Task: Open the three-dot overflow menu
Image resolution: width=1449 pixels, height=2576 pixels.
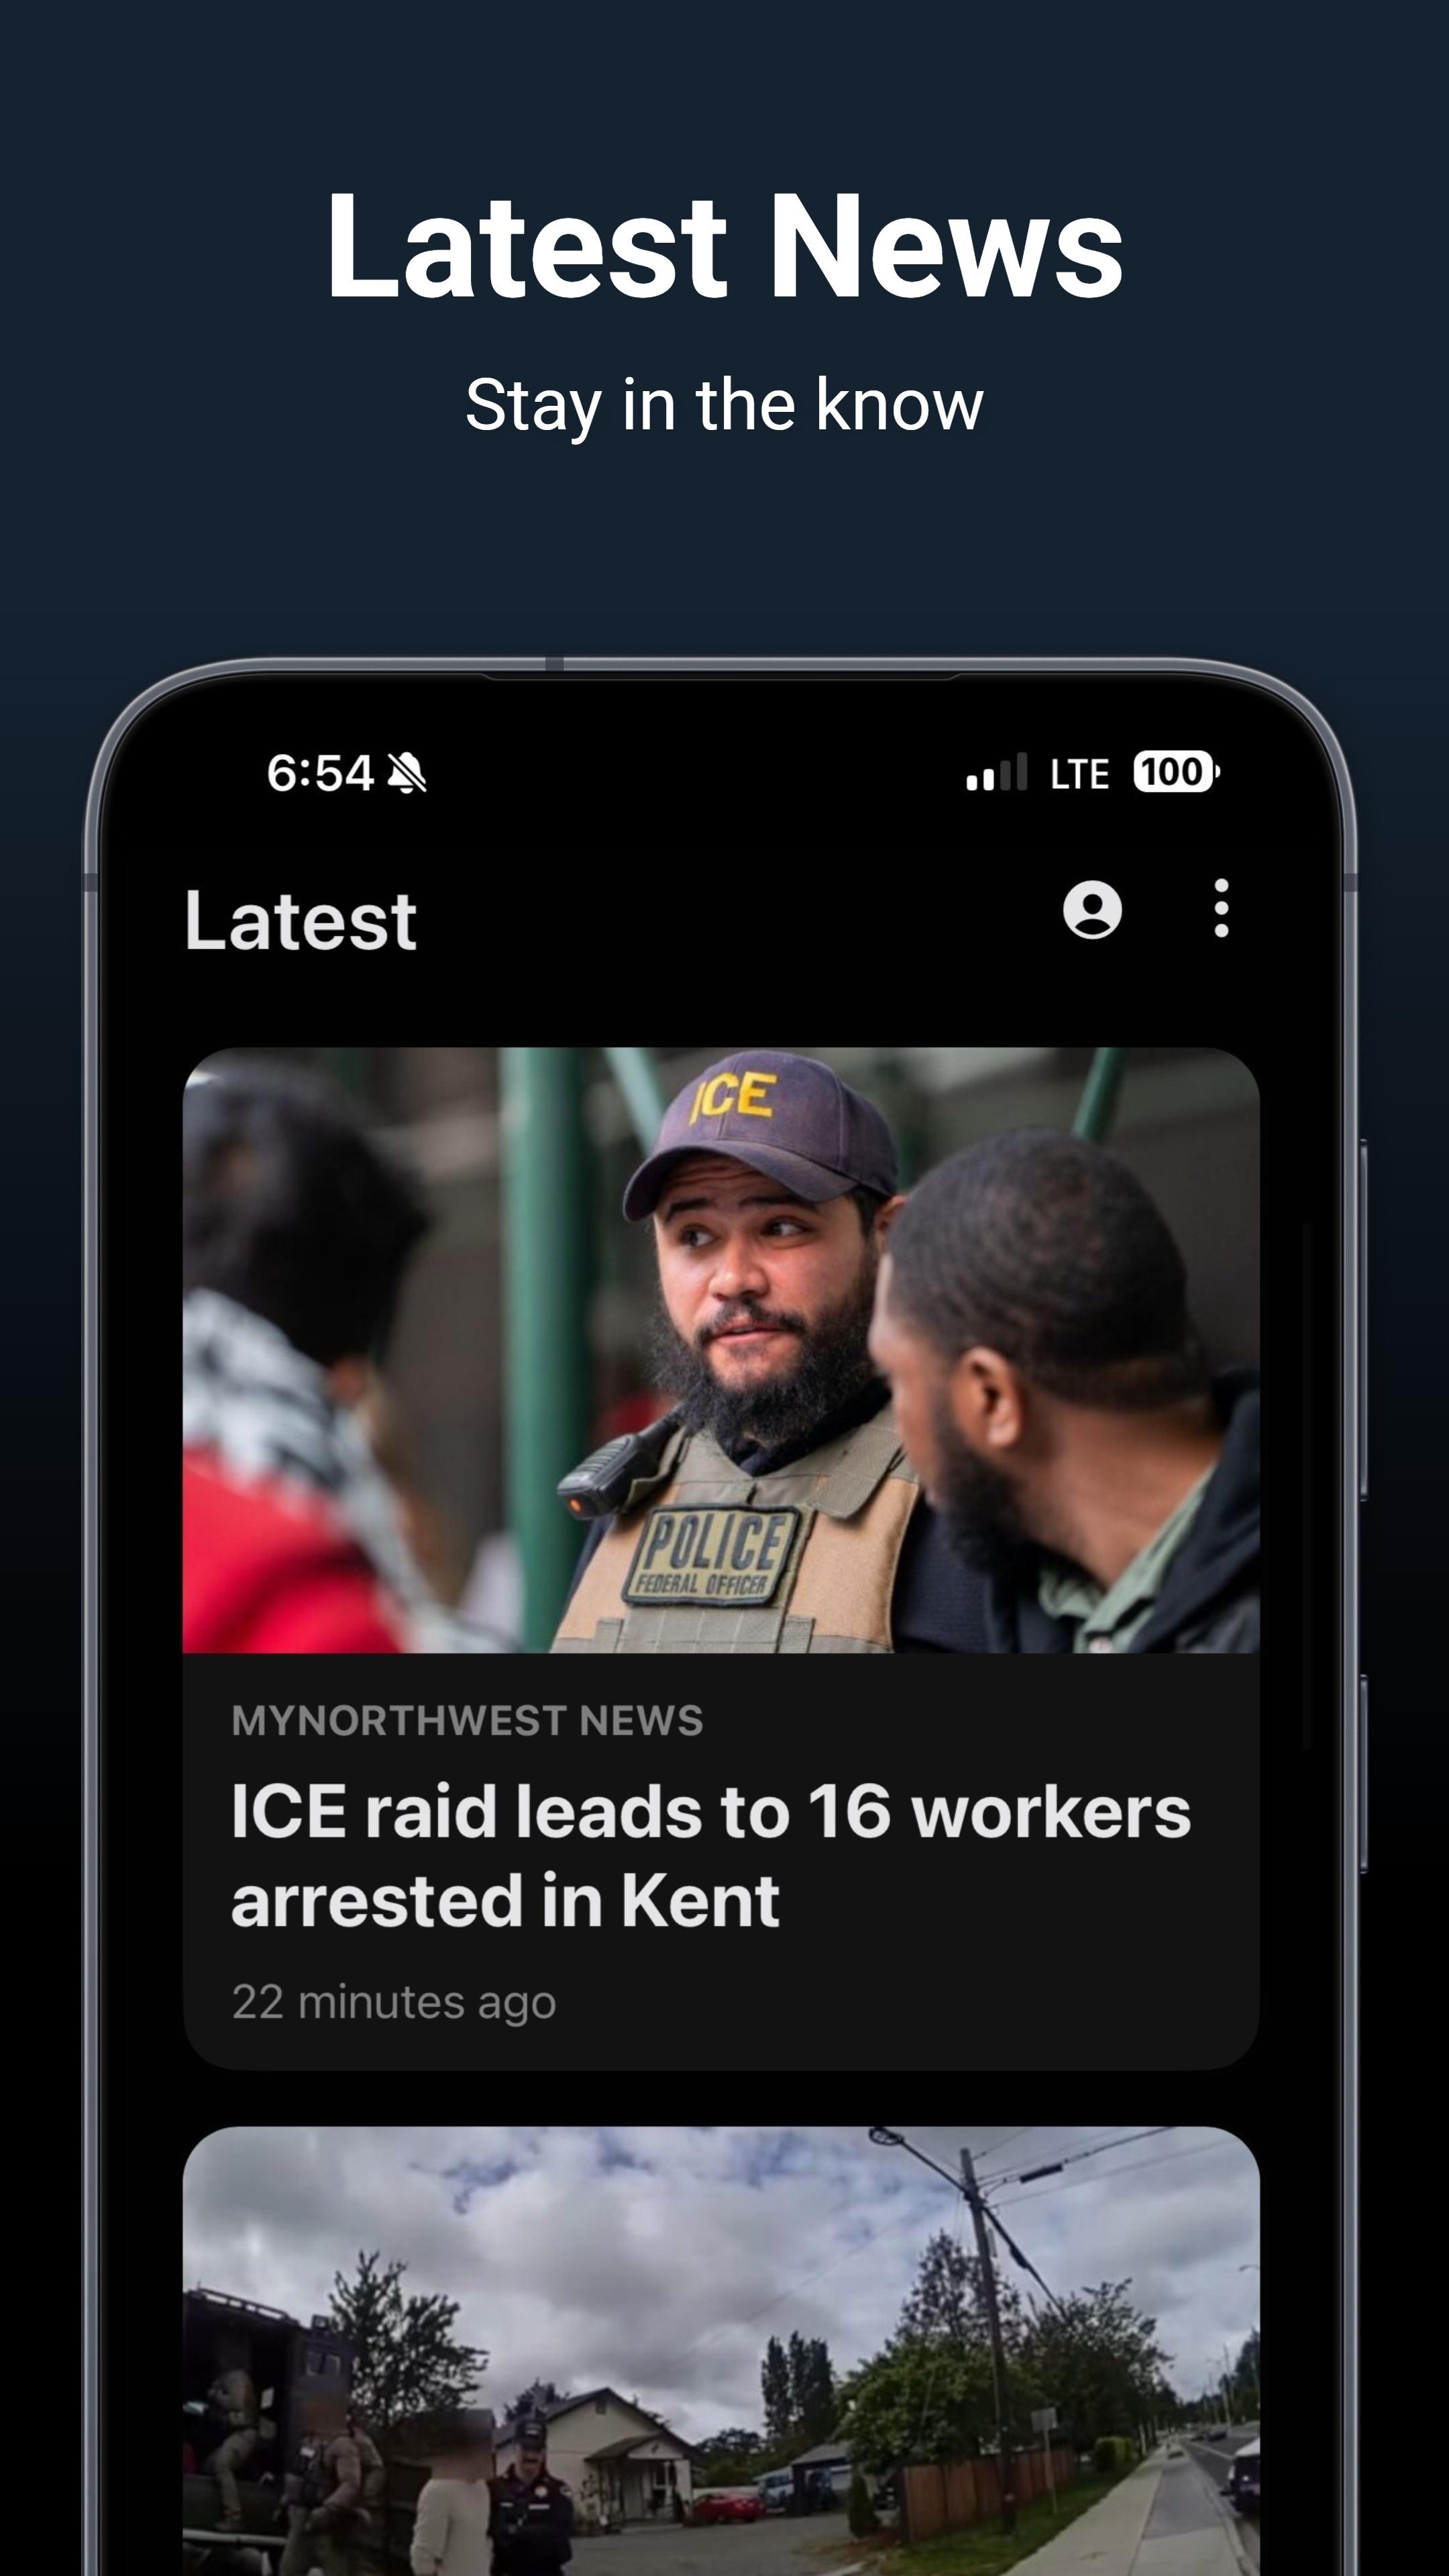Action: coord(1221,909)
